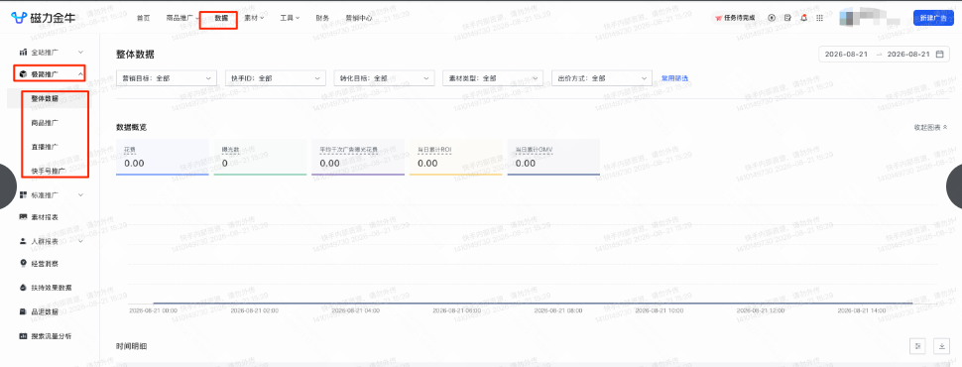Click the 人群报表 person icon

(x=24, y=241)
